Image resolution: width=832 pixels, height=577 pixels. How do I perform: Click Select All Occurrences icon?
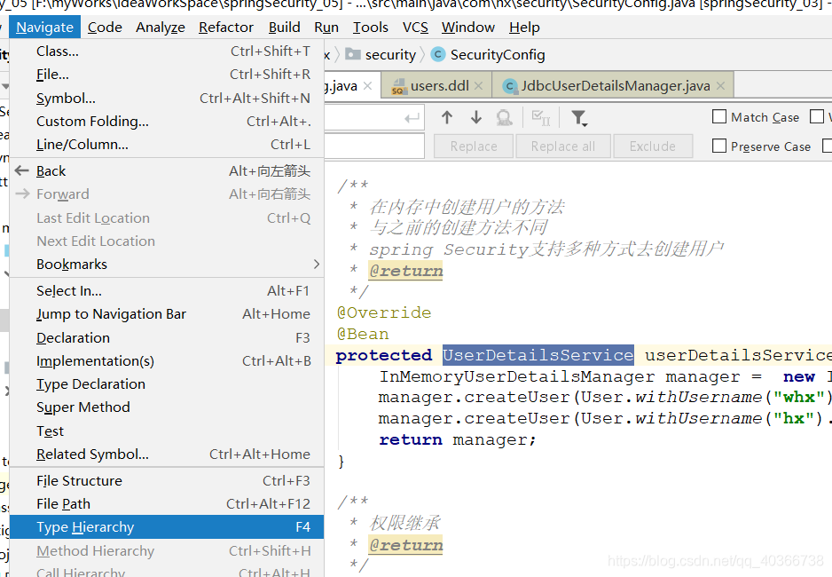point(541,117)
